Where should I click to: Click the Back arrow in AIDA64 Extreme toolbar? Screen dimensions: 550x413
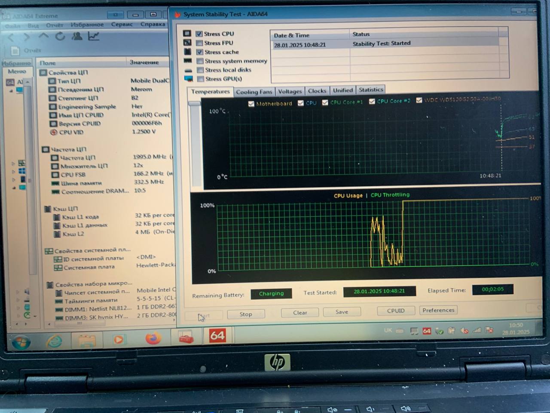tap(12, 38)
